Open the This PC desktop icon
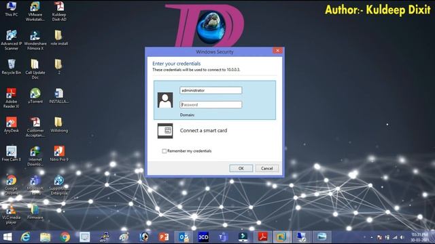 click(x=12, y=9)
